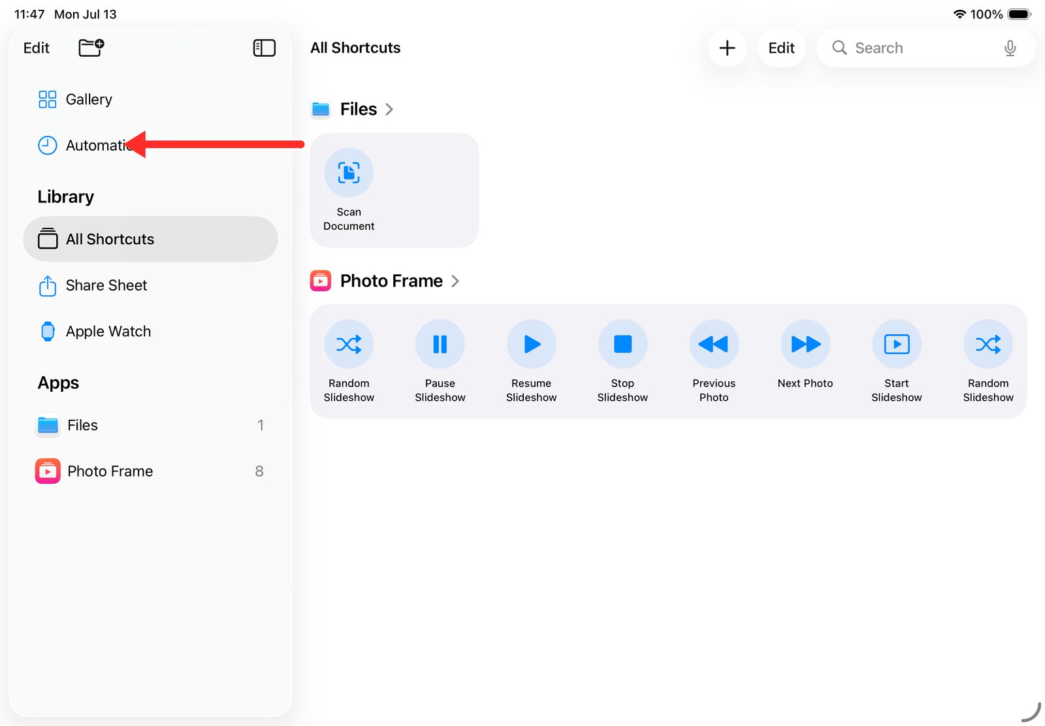Click the Edit button beside search
Screen dimensions: 1045x726
[x=781, y=48]
